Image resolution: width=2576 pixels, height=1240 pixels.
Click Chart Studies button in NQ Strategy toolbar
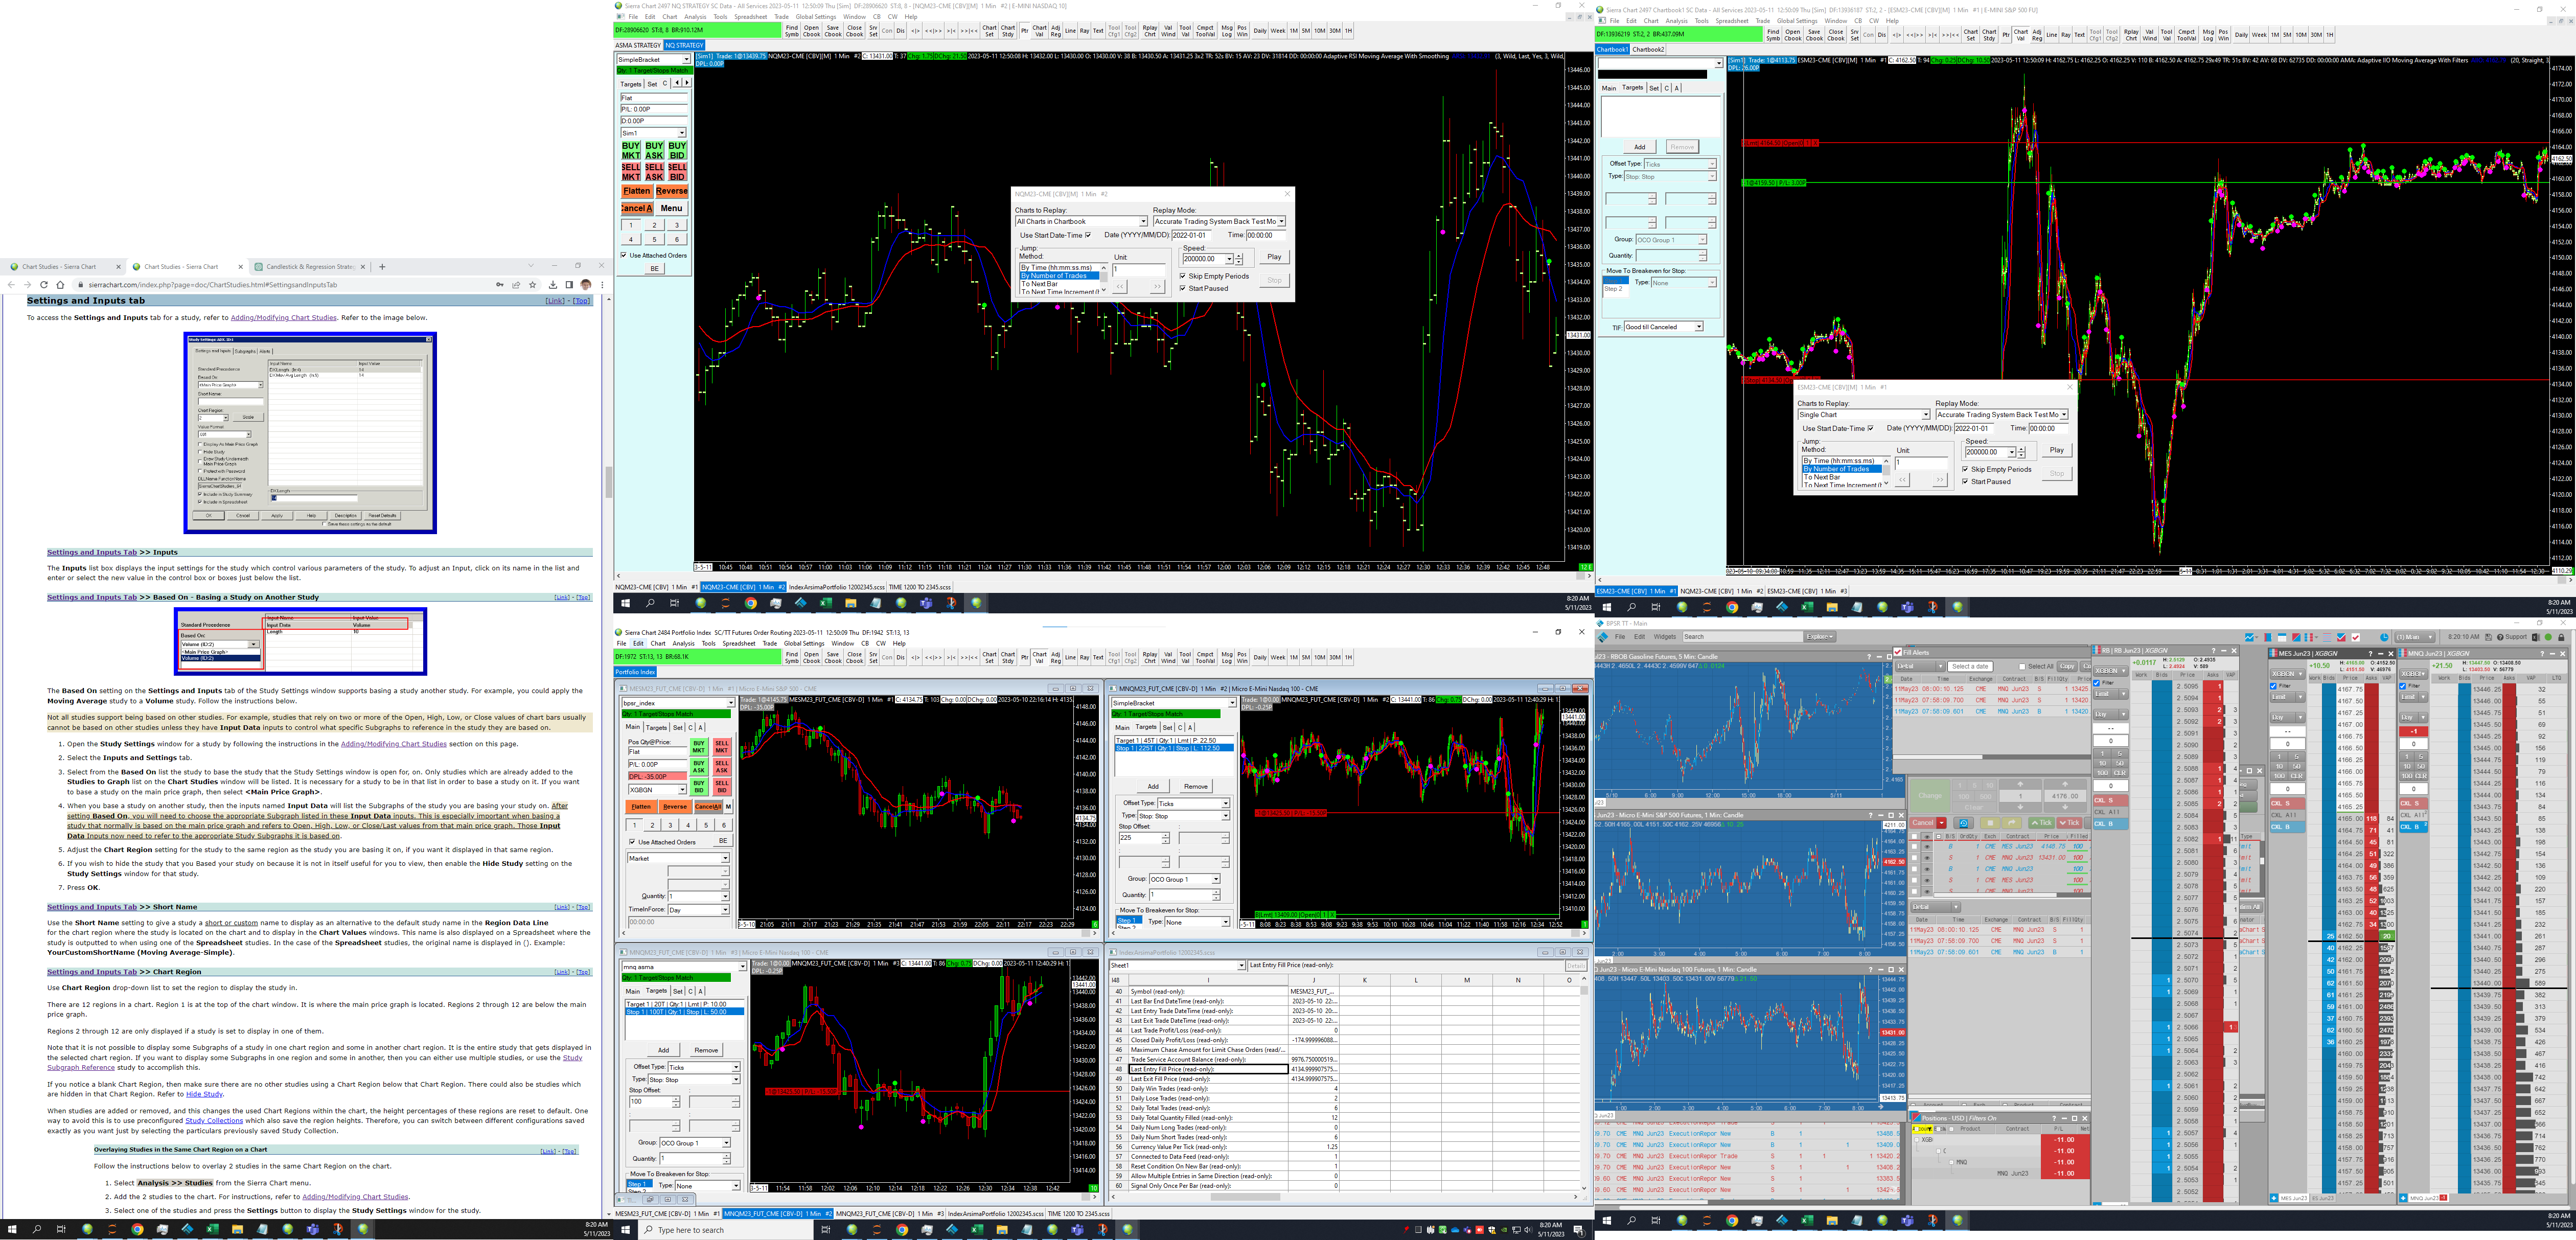(x=1007, y=30)
